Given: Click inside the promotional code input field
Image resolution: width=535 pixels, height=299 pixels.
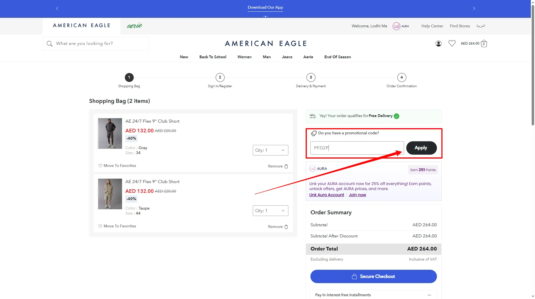Looking at the screenshot, I should (x=357, y=148).
